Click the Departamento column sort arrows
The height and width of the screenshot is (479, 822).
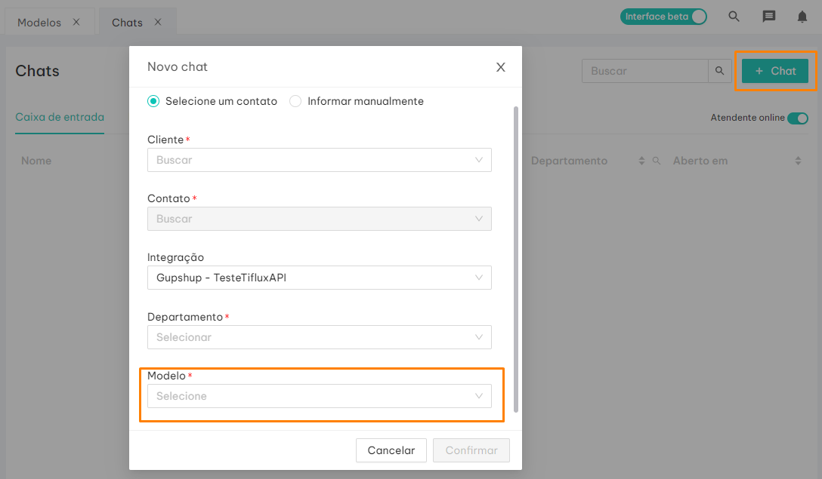click(641, 161)
